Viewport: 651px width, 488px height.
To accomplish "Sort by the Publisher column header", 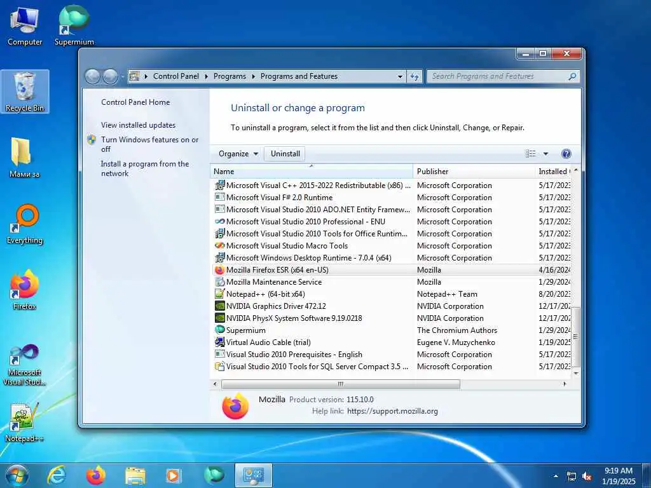I will click(x=474, y=172).
